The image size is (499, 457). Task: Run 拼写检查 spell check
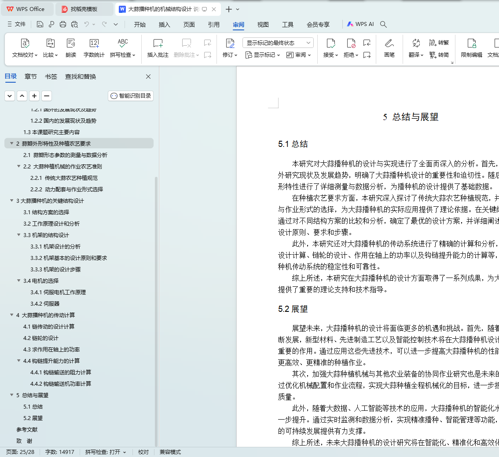(x=122, y=48)
